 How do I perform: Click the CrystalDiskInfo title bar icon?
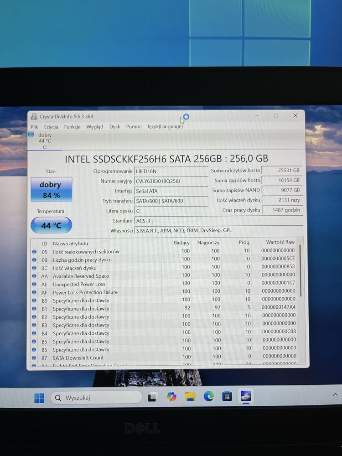tap(34, 117)
